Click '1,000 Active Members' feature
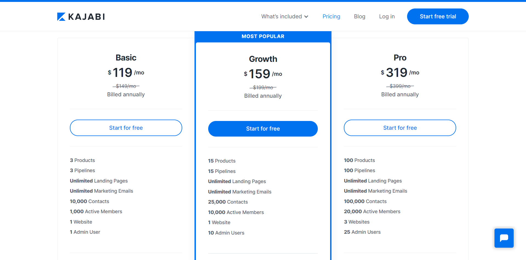526x260 pixels. coord(96,212)
